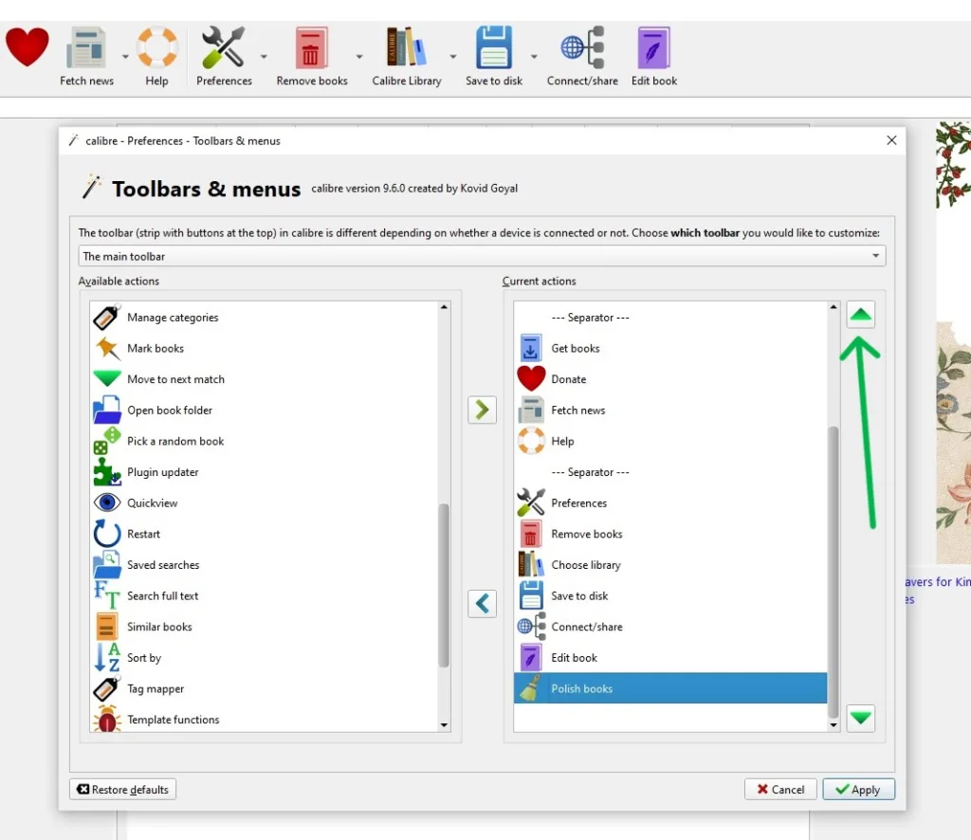Select Open book folder action
The height and width of the screenshot is (840, 971).
[x=265, y=410]
